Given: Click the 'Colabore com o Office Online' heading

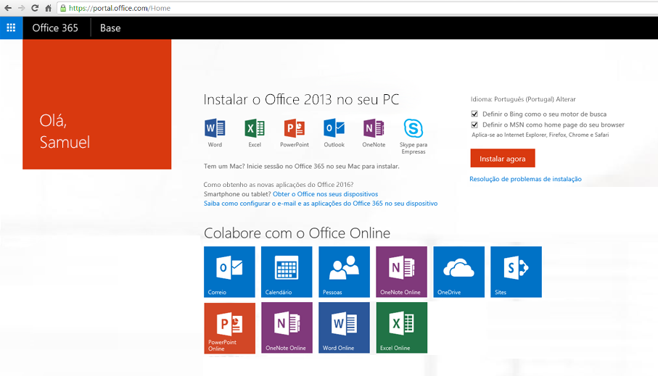Looking at the screenshot, I should [297, 233].
